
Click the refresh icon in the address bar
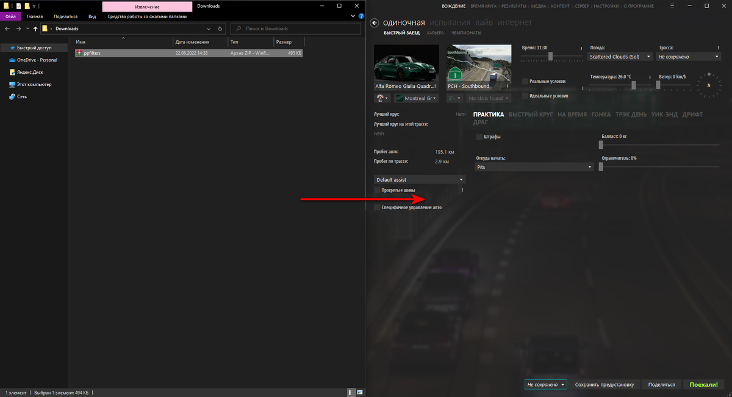point(219,28)
